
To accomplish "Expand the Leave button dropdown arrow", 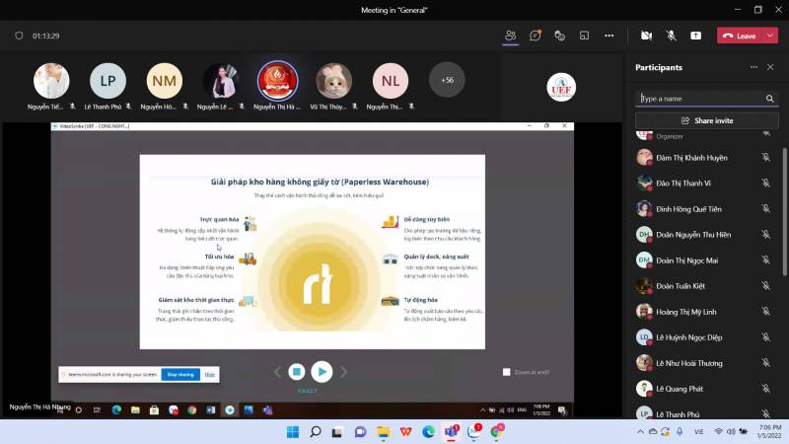I will tap(770, 36).
